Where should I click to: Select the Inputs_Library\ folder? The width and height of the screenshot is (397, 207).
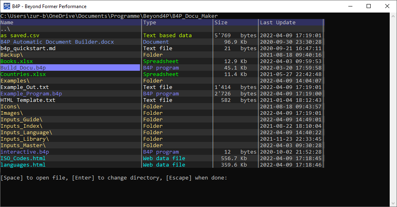[25, 139]
